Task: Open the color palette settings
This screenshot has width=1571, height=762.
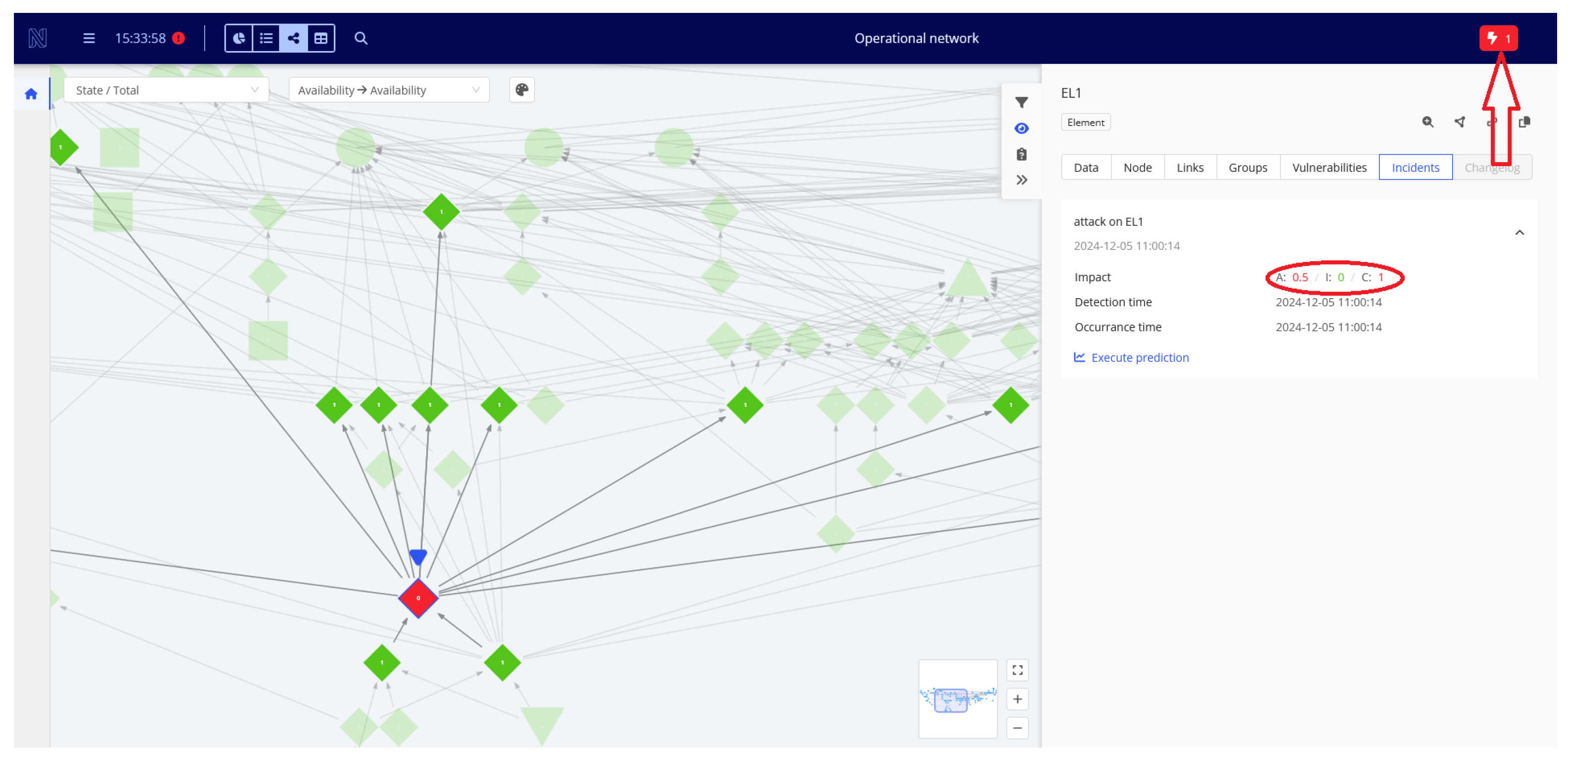Action: point(521,90)
